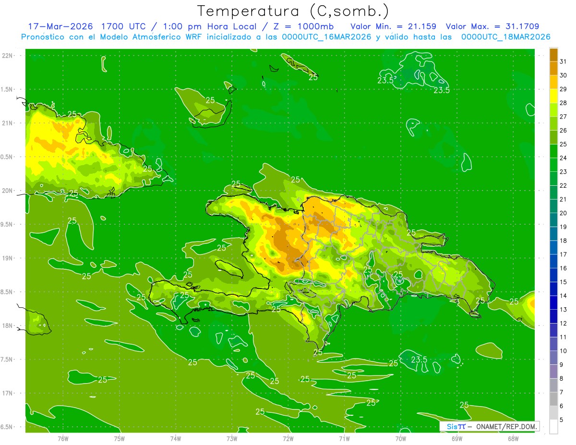
Task: Click the "SisTT - ONAMET/REP.DOM." credit label
Action: coord(489,426)
